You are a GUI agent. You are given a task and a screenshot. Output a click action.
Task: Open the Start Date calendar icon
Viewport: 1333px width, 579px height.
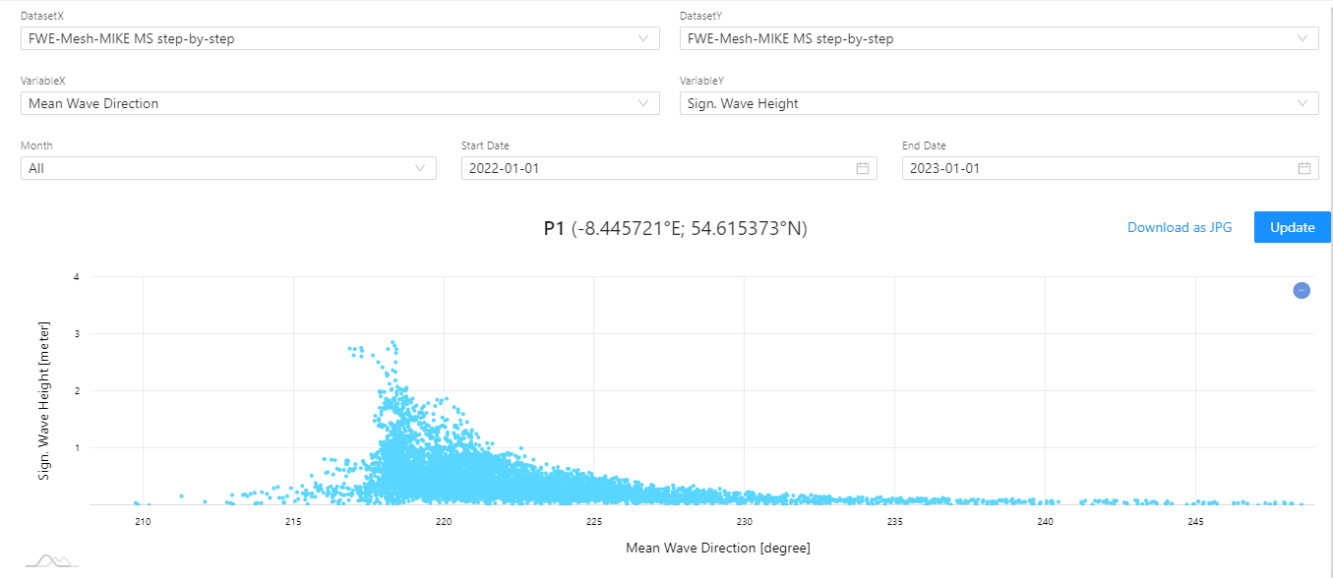pyautogui.click(x=863, y=168)
